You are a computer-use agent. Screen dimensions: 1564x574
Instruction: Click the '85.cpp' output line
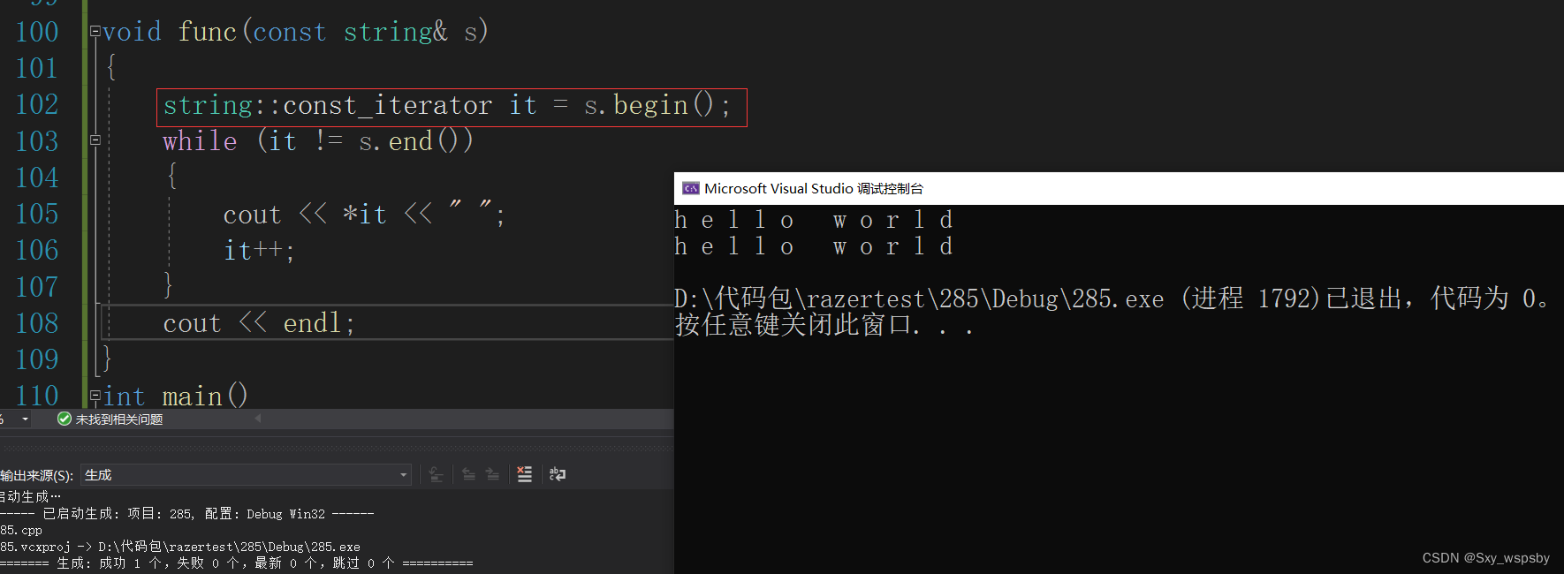pos(21,531)
